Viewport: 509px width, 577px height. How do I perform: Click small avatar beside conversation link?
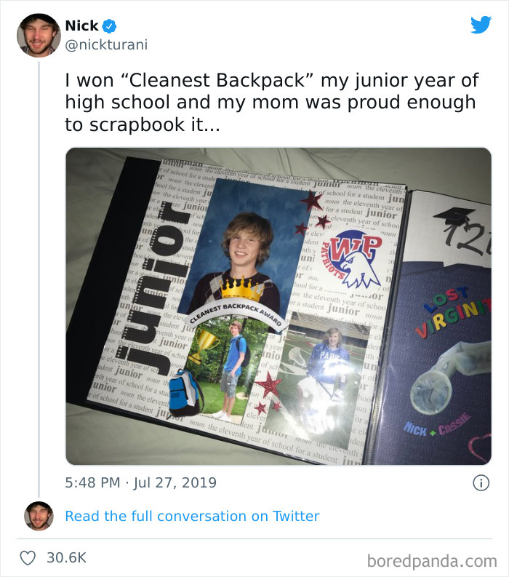(x=39, y=516)
